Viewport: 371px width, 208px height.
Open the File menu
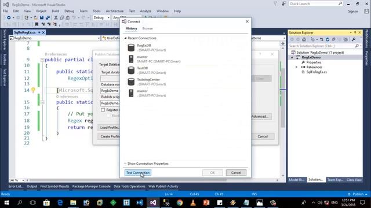(x=5, y=11)
